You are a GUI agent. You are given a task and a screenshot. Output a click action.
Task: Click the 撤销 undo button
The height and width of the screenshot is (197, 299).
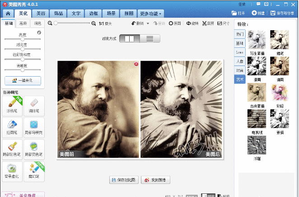(138, 23)
